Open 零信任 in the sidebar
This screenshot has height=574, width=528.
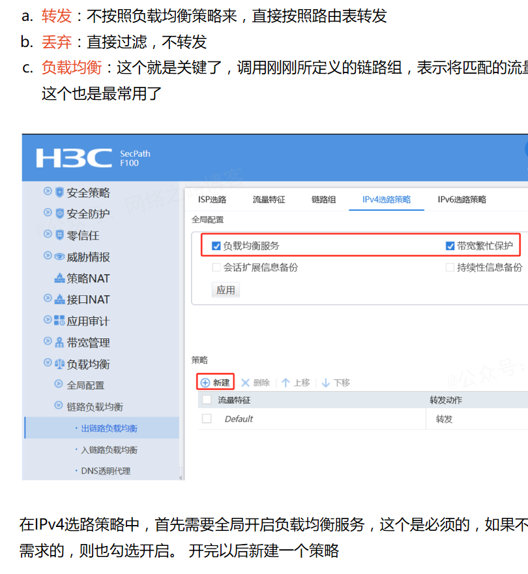[x=83, y=235]
